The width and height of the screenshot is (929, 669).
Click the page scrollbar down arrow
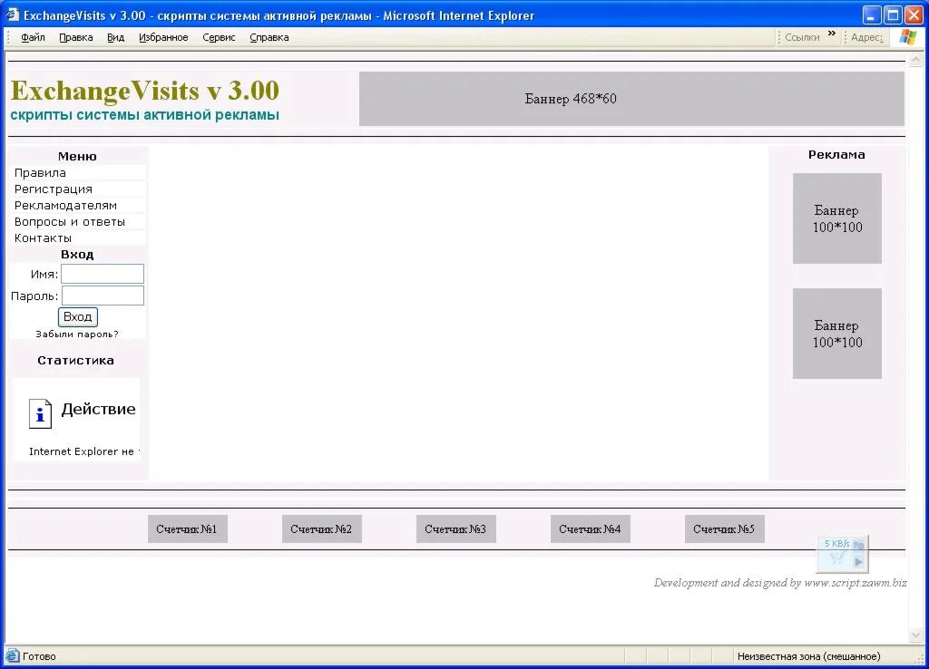pyautogui.click(x=916, y=635)
